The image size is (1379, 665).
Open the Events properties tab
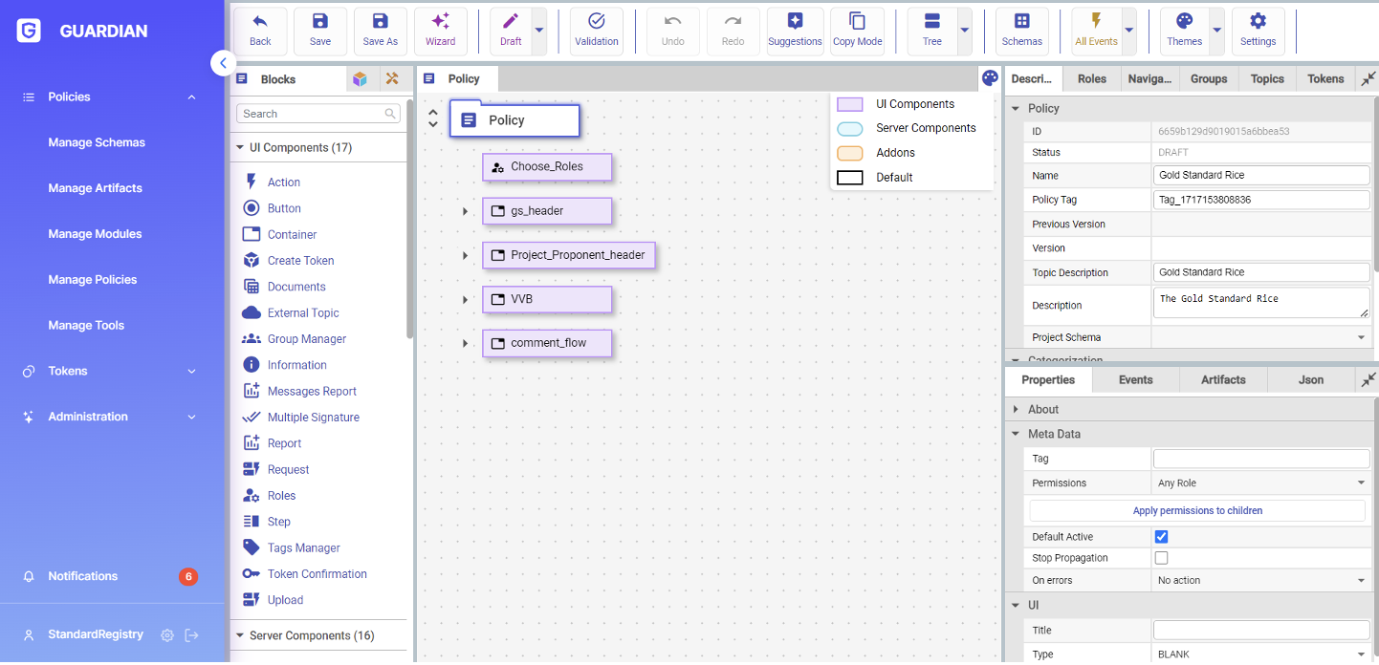(x=1135, y=380)
